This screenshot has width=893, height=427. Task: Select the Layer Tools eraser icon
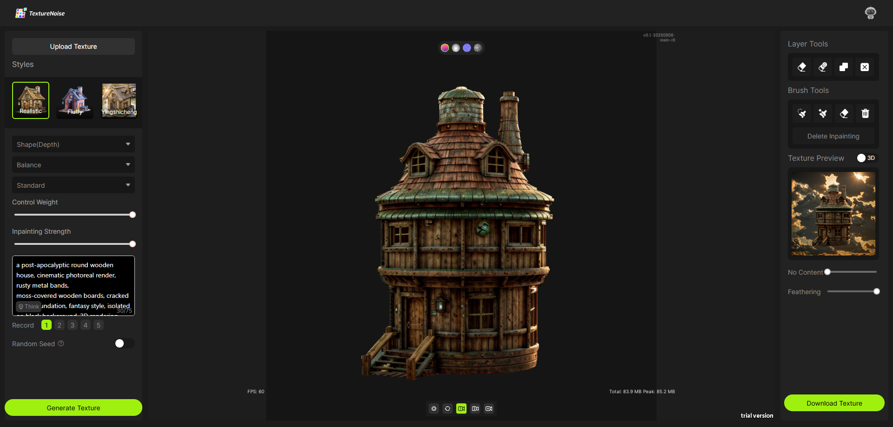(x=802, y=67)
